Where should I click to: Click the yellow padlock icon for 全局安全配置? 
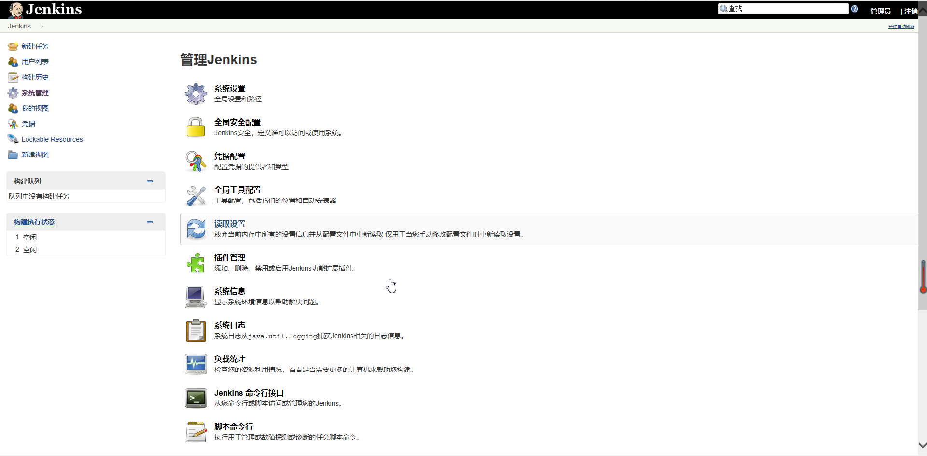pyautogui.click(x=196, y=128)
